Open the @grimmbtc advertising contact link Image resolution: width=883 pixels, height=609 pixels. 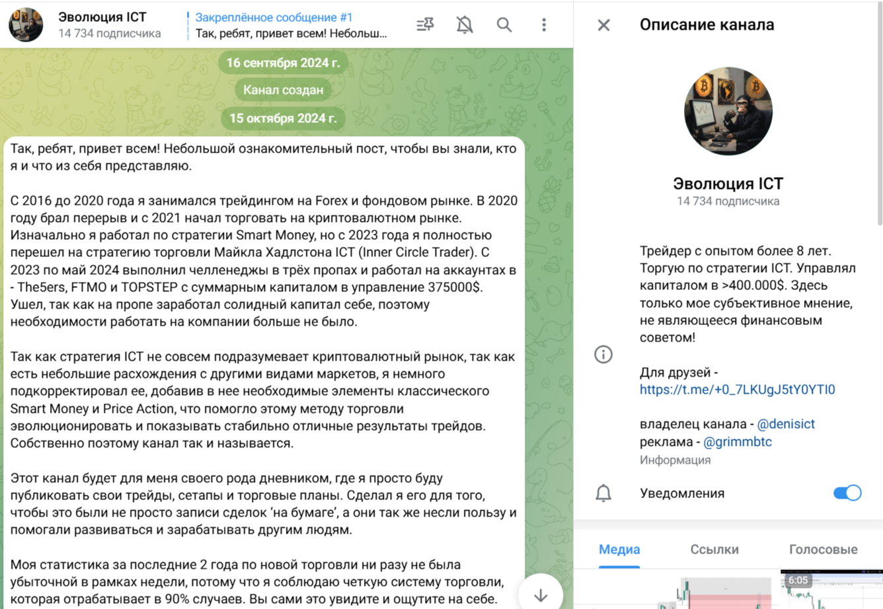coord(738,442)
